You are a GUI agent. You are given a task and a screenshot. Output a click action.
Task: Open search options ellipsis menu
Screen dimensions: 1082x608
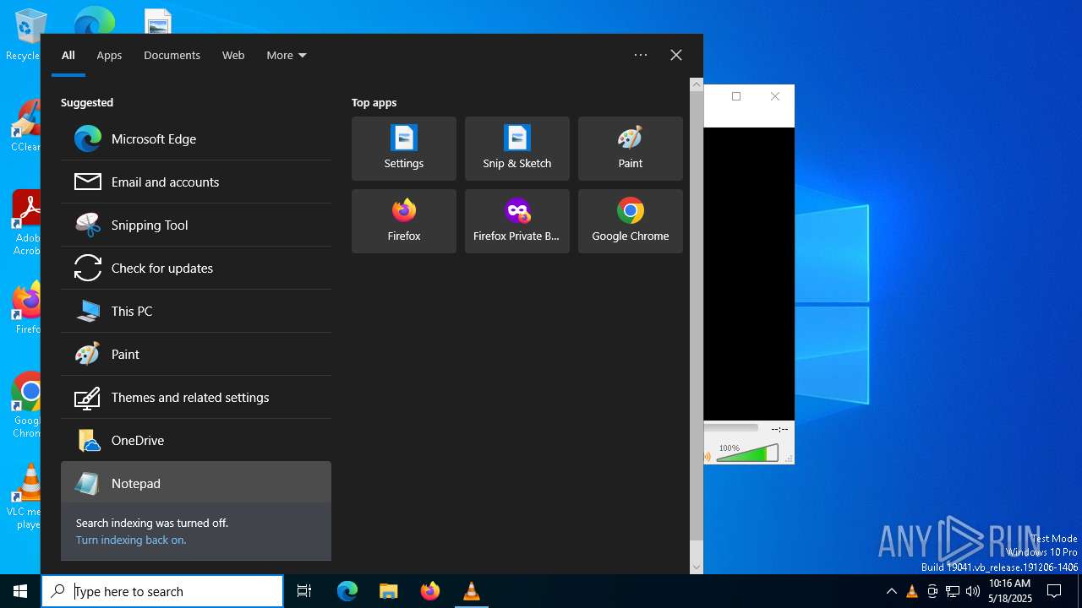[641, 55]
